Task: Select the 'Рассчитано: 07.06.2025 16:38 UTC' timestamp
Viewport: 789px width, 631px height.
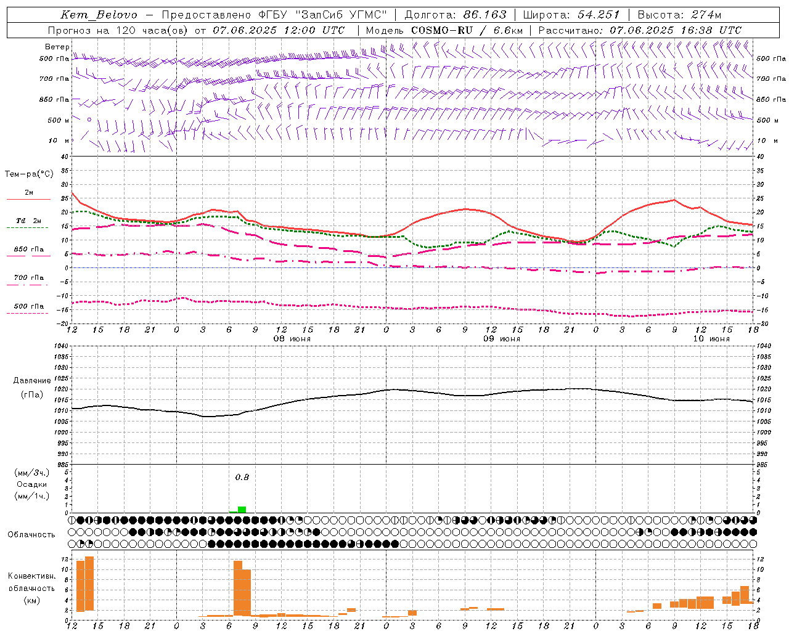Action: point(640,30)
